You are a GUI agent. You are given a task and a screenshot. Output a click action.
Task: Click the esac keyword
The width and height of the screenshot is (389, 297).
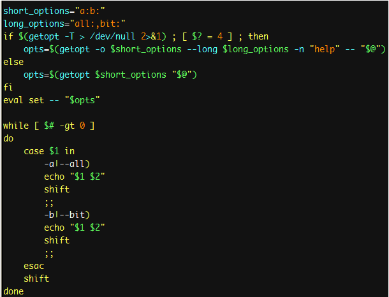point(34,266)
